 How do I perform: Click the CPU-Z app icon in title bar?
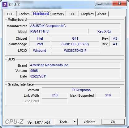pos(5,5)
